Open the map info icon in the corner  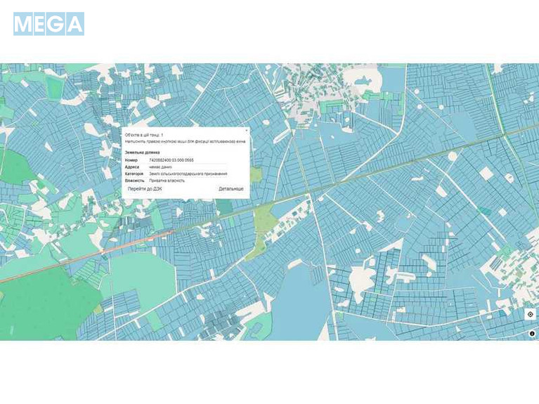point(531,334)
